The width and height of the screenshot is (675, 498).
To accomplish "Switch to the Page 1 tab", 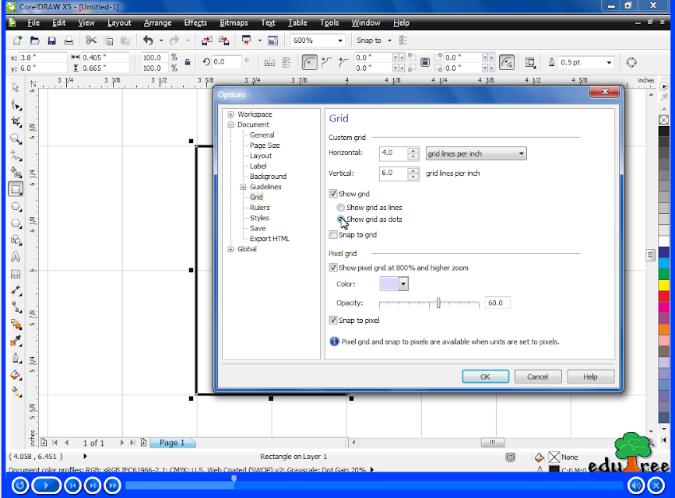I will [x=172, y=443].
